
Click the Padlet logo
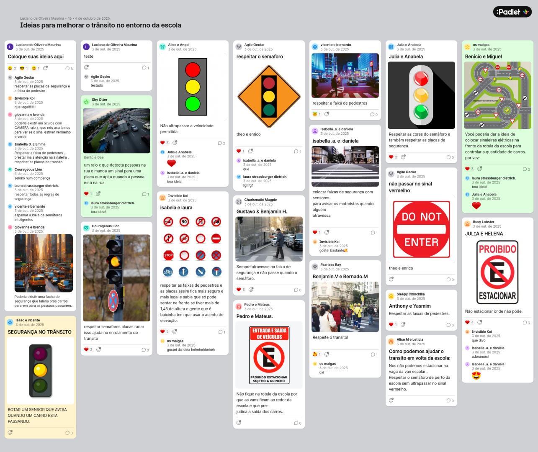click(512, 12)
